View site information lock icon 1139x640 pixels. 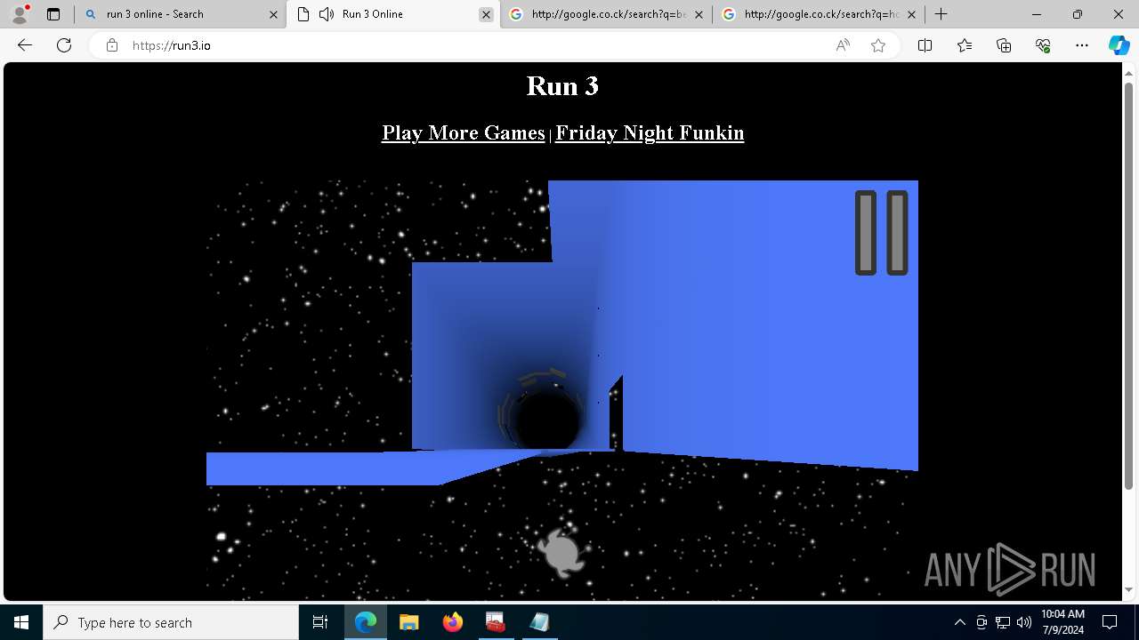point(112,45)
